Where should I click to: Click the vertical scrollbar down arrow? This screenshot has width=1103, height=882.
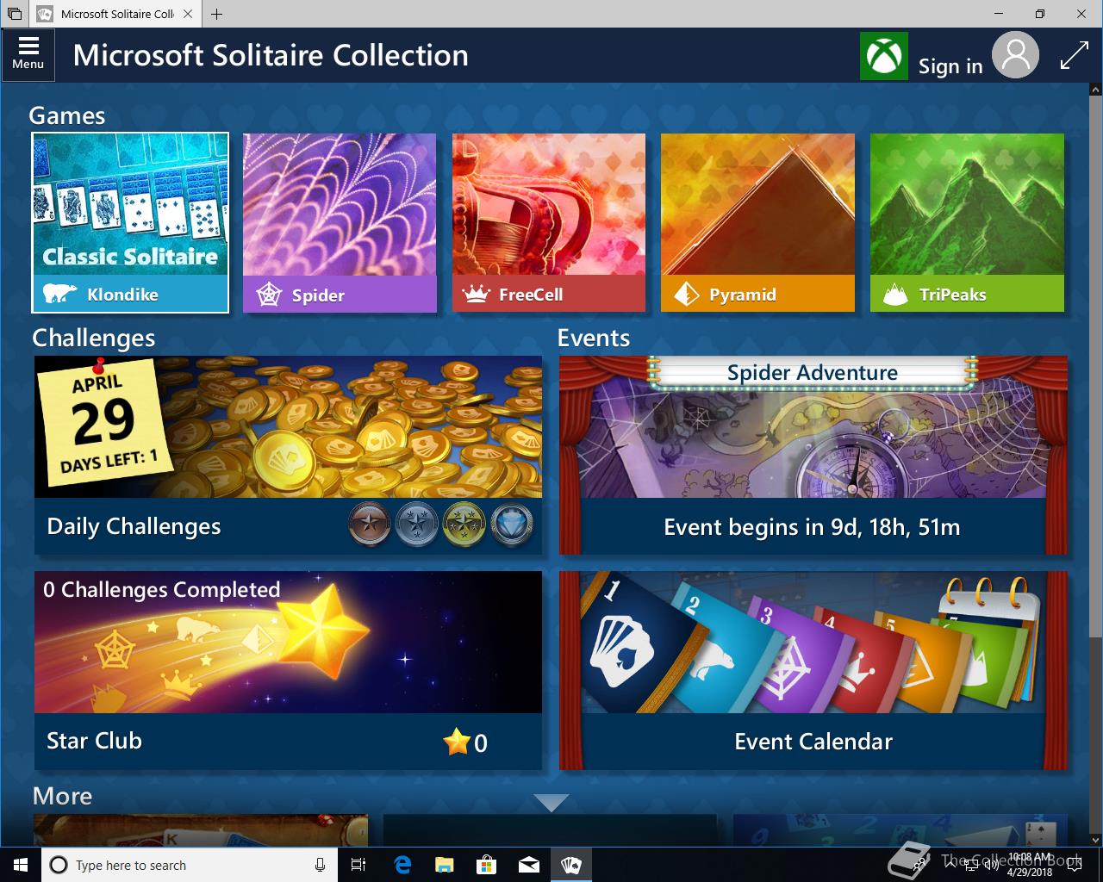pyautogui.click(x=1095, y=839)
